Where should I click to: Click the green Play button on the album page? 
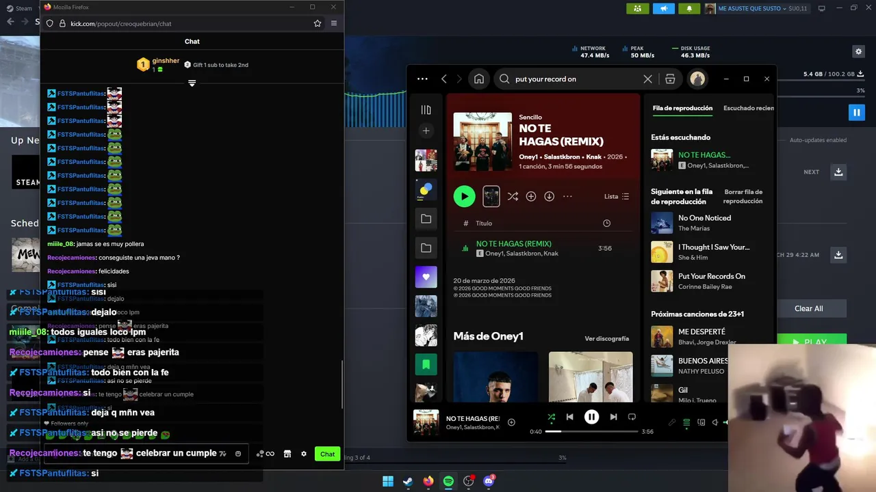(x=464, y=196)
